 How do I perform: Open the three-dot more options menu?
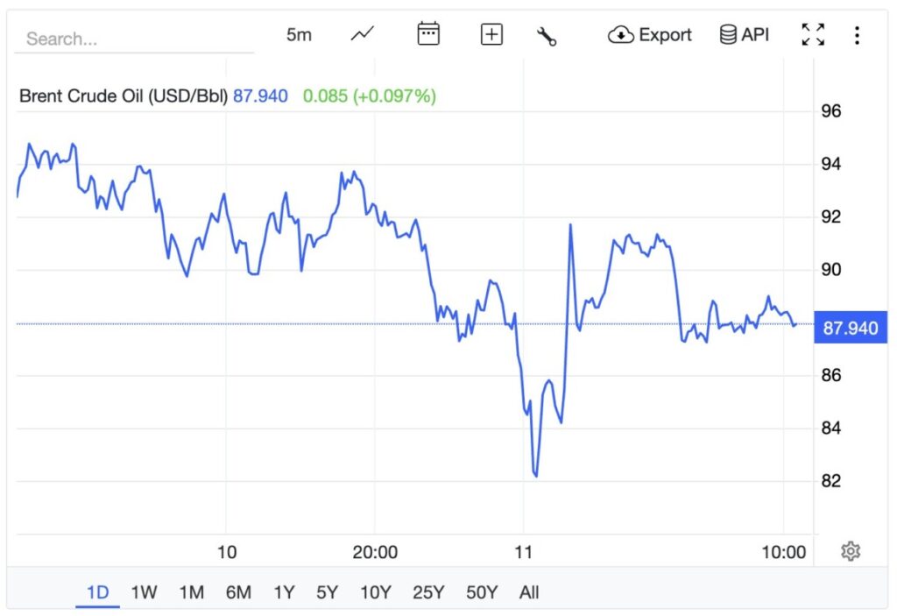[857, 35]
